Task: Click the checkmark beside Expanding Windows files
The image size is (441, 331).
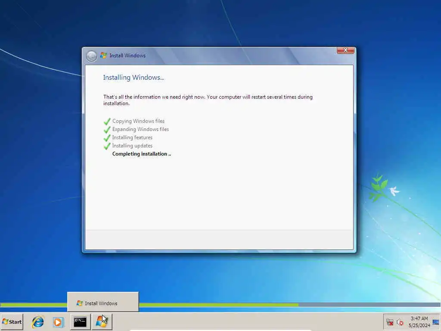Action: [x=107, y=130]
